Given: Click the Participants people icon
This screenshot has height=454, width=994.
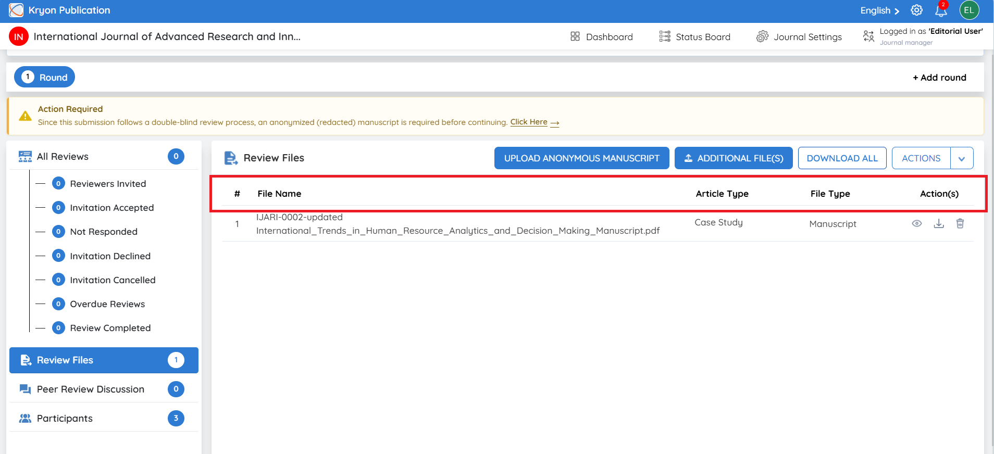Looking at the screenshot, I should (x=25, y=419).
